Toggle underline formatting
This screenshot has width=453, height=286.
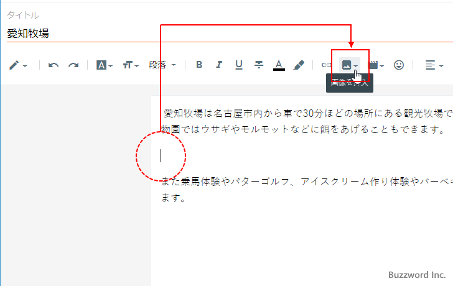click(239, 65)
